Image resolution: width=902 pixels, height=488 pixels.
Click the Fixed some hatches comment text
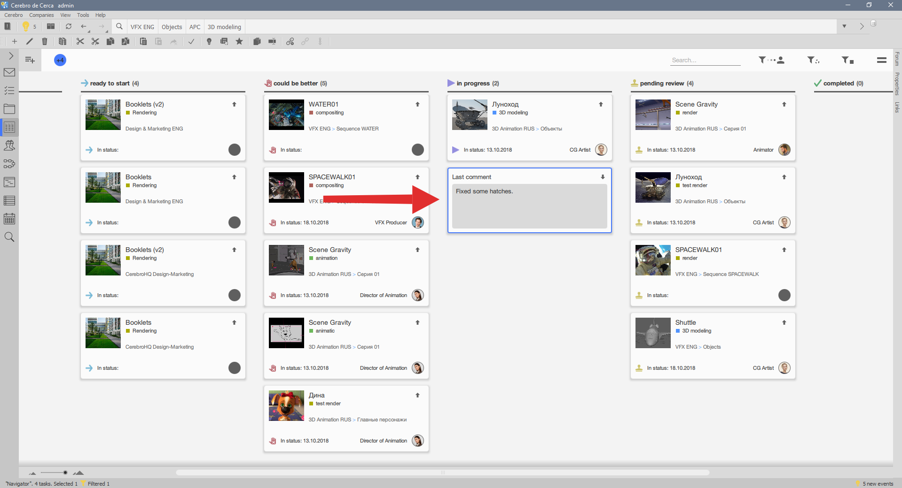(x=484, y=191)
